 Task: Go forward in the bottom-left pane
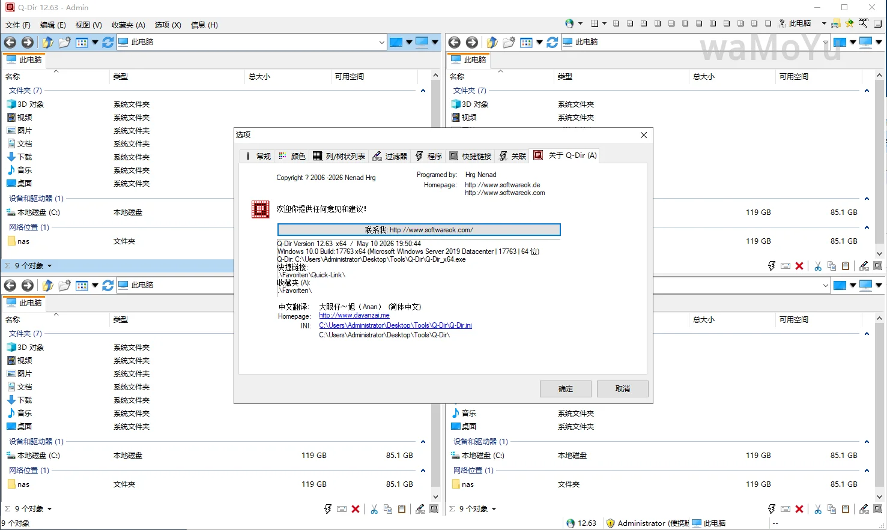[x=28, y=285]
